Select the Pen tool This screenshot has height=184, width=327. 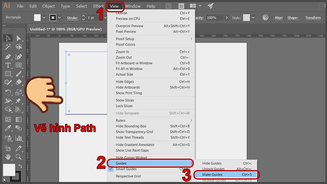coord(8,57)
